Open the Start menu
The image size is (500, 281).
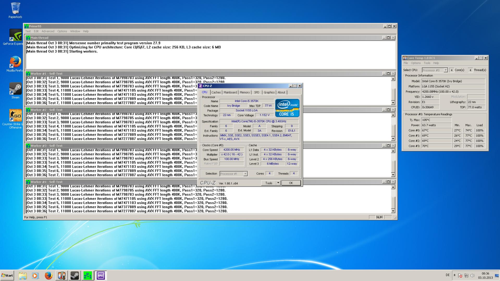pyautogui.click(x=7, y=276)
